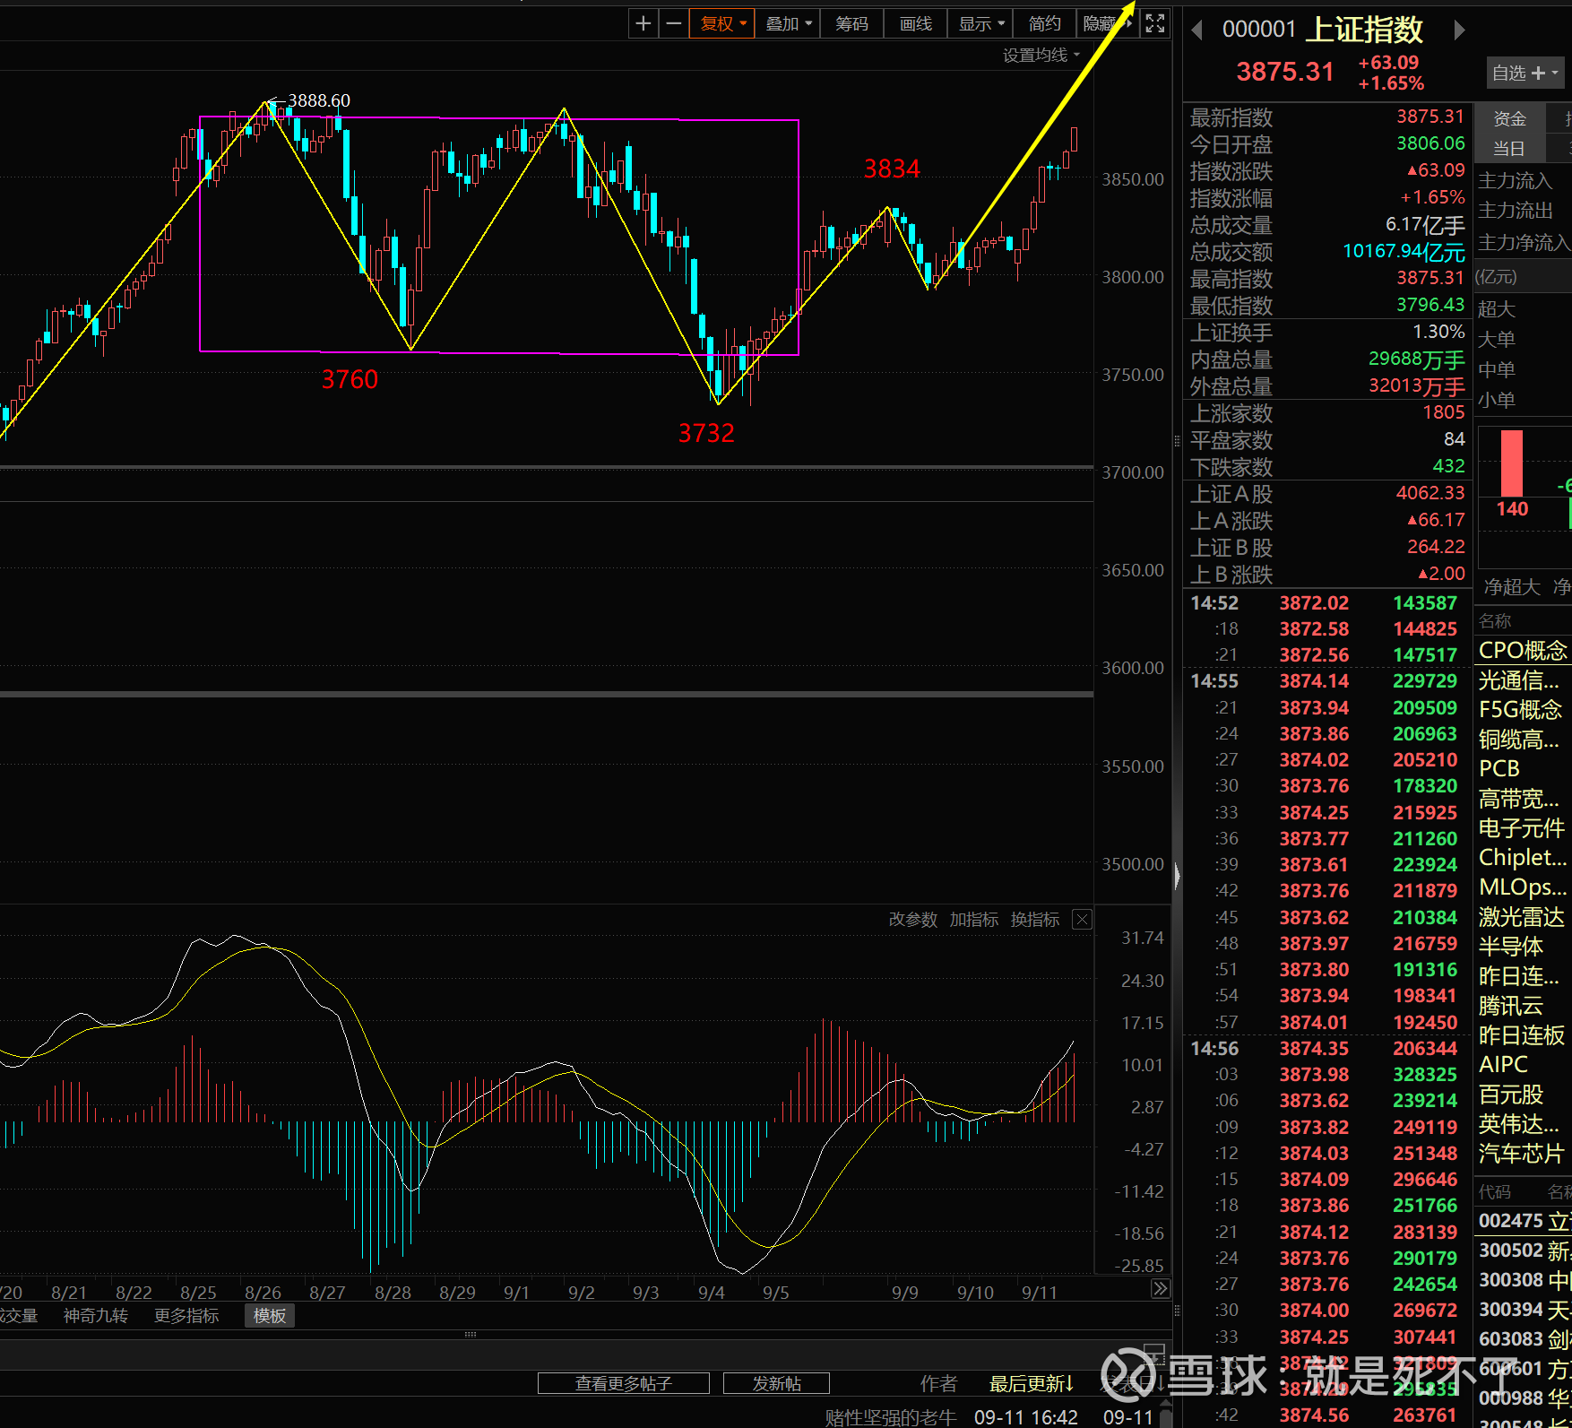The image size is (1572, 1428).
Task: Enter fullscreen chart mode
Action: click(1155, 23)
